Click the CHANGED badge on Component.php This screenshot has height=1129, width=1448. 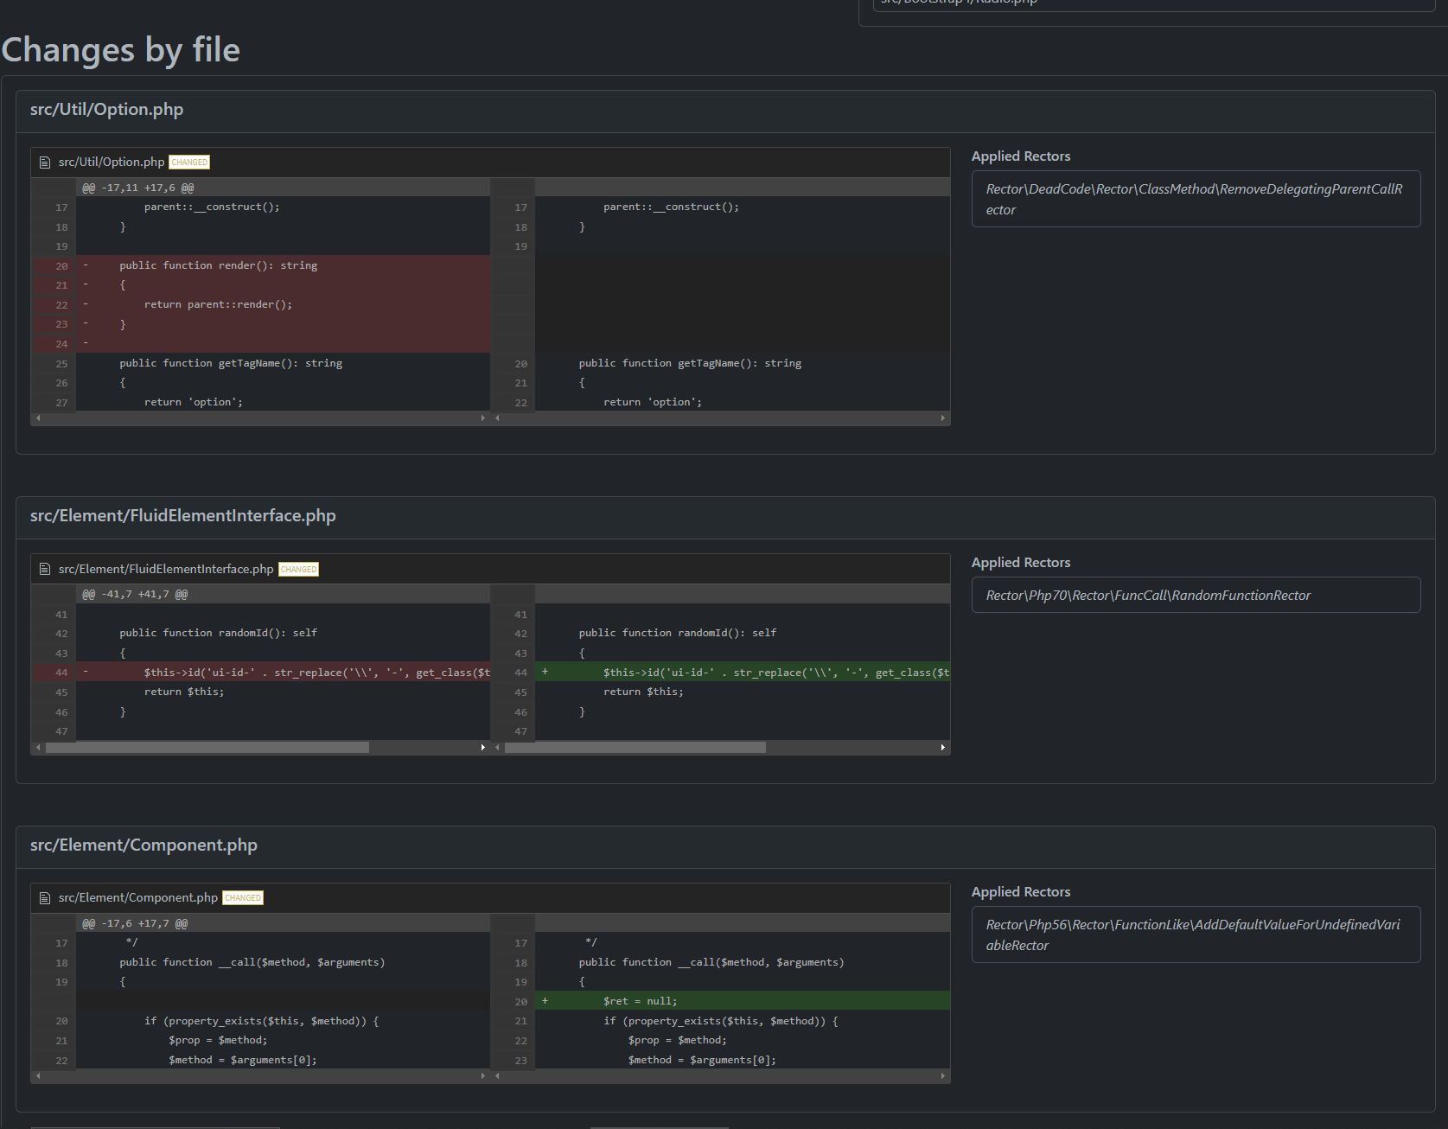click(x=243, y=898)
